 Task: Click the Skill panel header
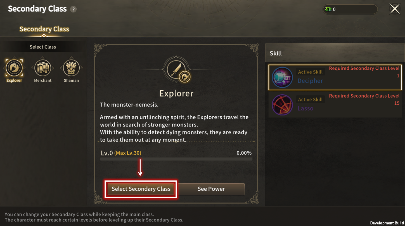[x=335, y=53]
